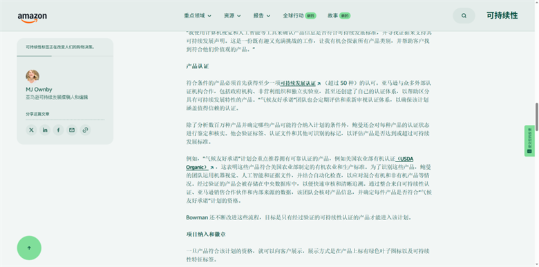Open the 全球行动 menu item
The height and width of the screenshot is (267, 539).
[x=299, y=15]
